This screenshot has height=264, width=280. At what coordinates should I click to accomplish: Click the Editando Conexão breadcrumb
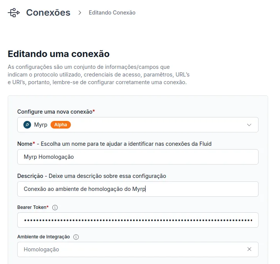(112, 13)
